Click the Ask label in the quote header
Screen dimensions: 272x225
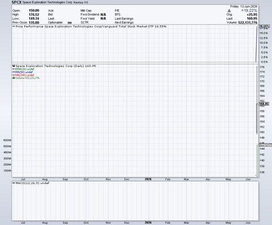tap(51, 11)
